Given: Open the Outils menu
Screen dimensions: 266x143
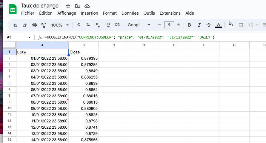Looking at the screenshot, I should click(149, 13).
